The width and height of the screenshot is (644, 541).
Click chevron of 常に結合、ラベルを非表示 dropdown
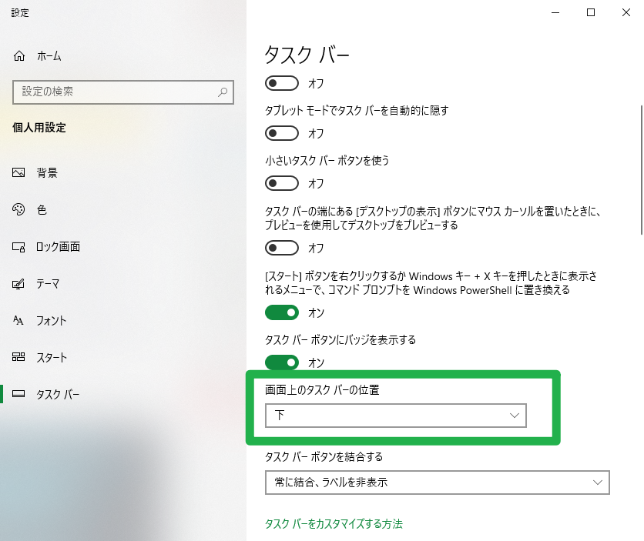click(598, 483)
